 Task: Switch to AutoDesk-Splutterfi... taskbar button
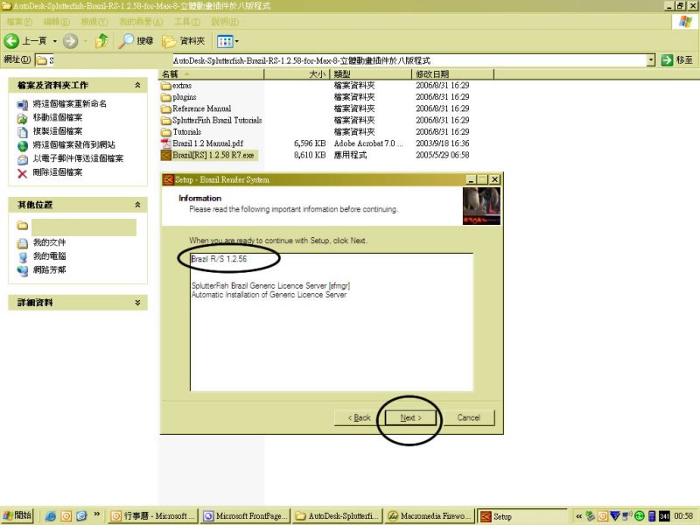338,516
